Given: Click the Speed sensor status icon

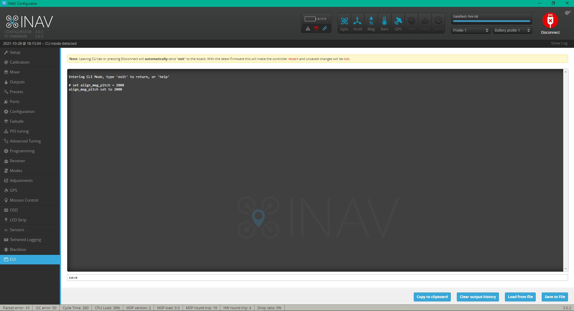Looking at the screenshot, I should [438, 23].
